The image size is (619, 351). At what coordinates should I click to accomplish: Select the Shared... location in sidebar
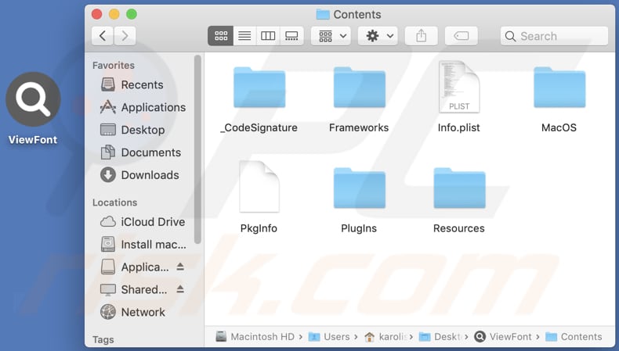pyautogui.click(x=134, y=289)
